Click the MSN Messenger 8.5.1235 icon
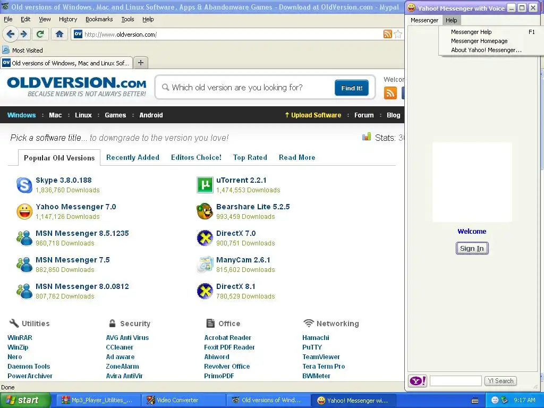 click(24, 238)
